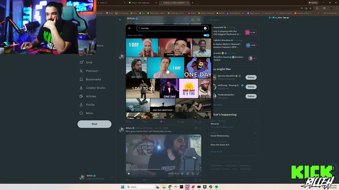Click the search magnifier icon in the profile header

coord(199,20)
